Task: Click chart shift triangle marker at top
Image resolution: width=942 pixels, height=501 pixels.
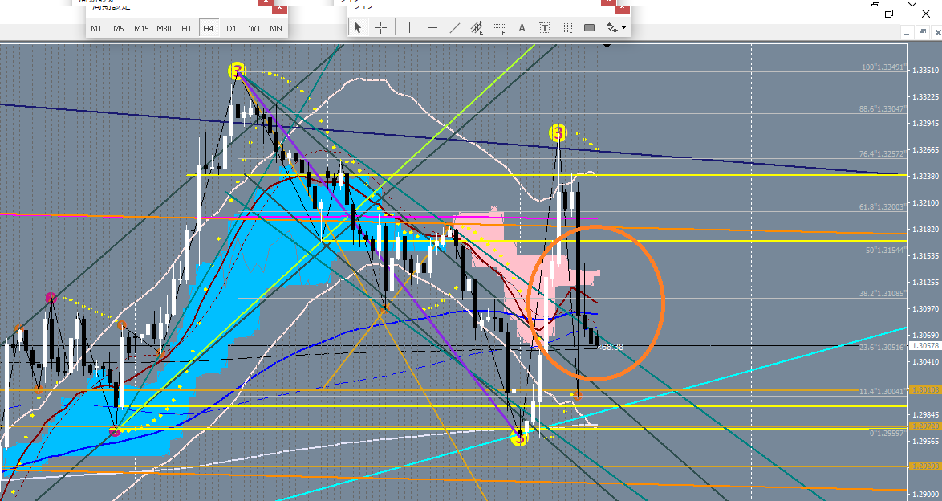Action: (x=607, y=47)
